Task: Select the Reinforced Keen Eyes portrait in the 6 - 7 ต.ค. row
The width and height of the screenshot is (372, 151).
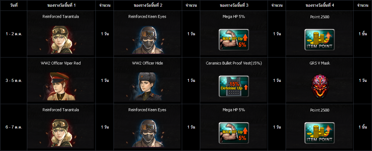Action: pos(147,133)
